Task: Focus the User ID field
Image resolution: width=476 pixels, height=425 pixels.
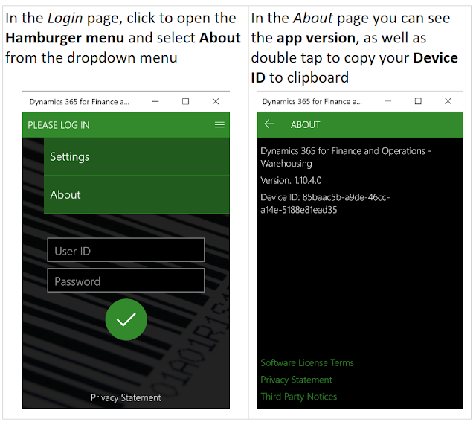Action: click(126, 250)
